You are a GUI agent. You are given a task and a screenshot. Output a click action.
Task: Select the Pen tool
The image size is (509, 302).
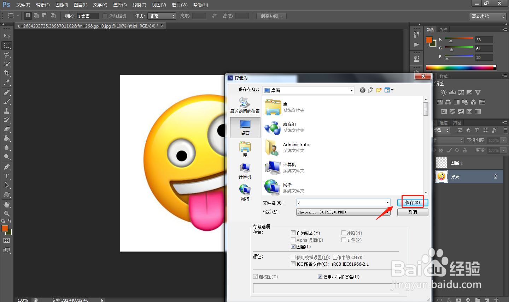click(7, 167)
